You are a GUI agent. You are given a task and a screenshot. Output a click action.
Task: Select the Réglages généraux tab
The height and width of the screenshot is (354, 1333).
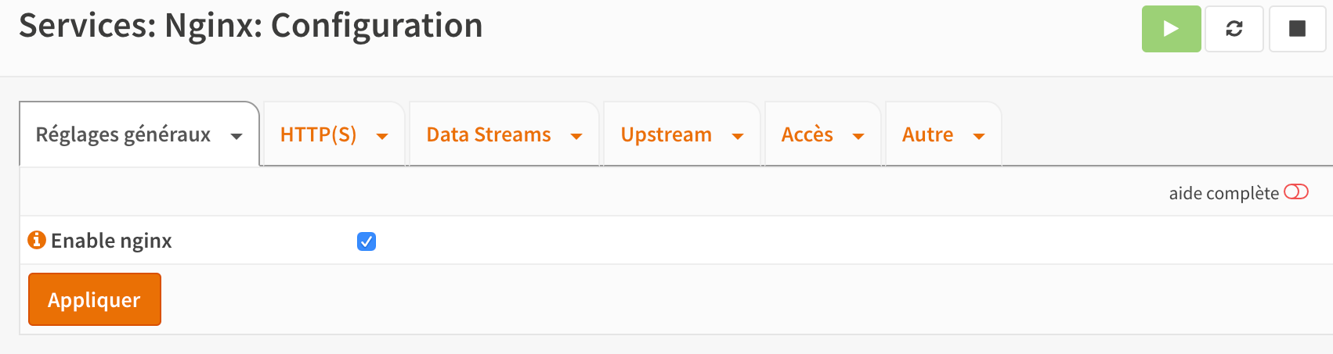[x=123, y=134]
